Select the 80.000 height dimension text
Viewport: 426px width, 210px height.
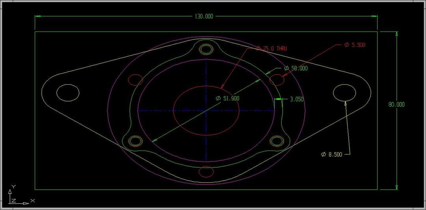pyautogui.click(x=396, y=105)
